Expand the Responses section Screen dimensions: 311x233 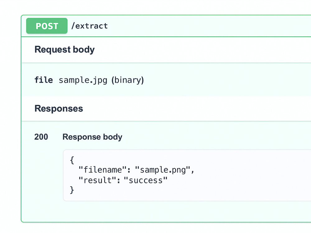[59, 108]
